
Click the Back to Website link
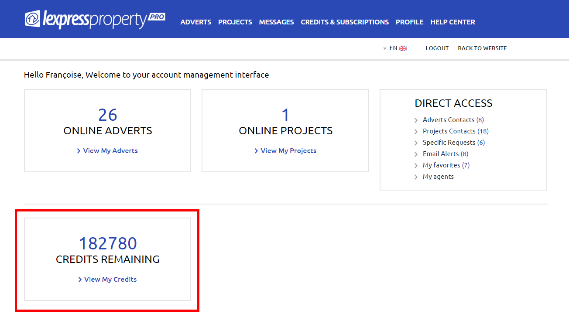click(x=482, y=48)
